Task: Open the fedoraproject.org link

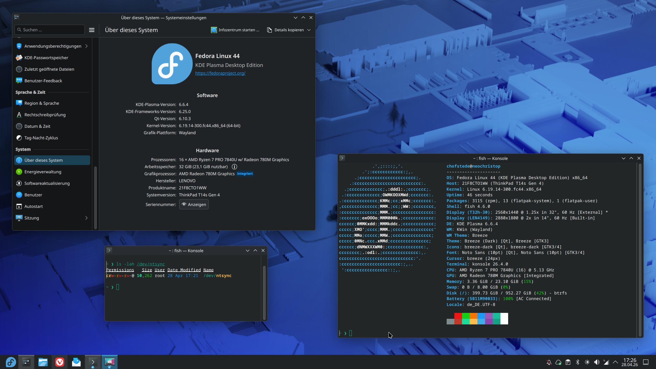Action: (220, 73)
